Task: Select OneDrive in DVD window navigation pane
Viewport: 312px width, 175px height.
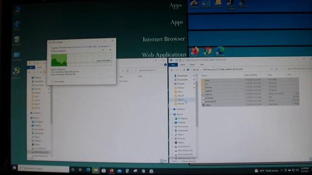Action: pyautogui.click(x=180, y=109)
